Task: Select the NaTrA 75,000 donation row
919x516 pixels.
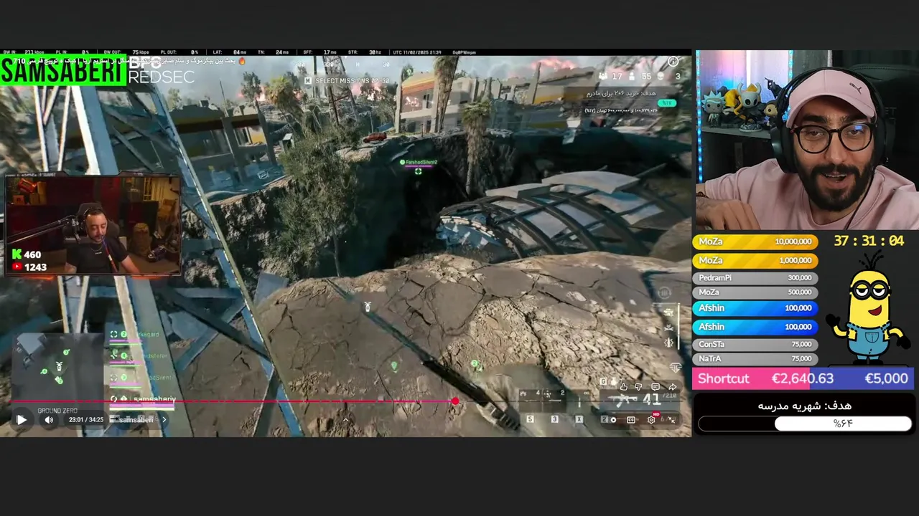Action: pyautogui.click(x=755, y=359)
